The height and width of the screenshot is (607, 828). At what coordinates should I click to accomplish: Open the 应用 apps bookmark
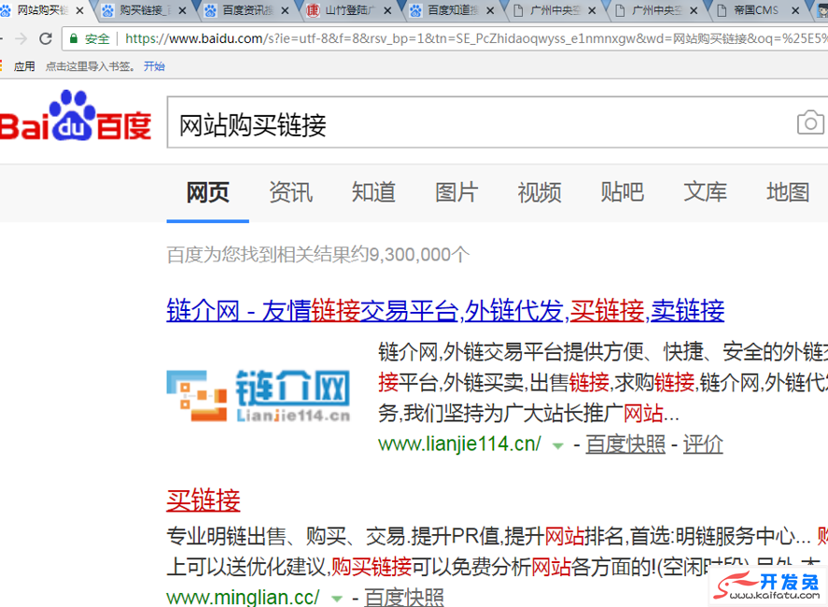tap(23, 66)
